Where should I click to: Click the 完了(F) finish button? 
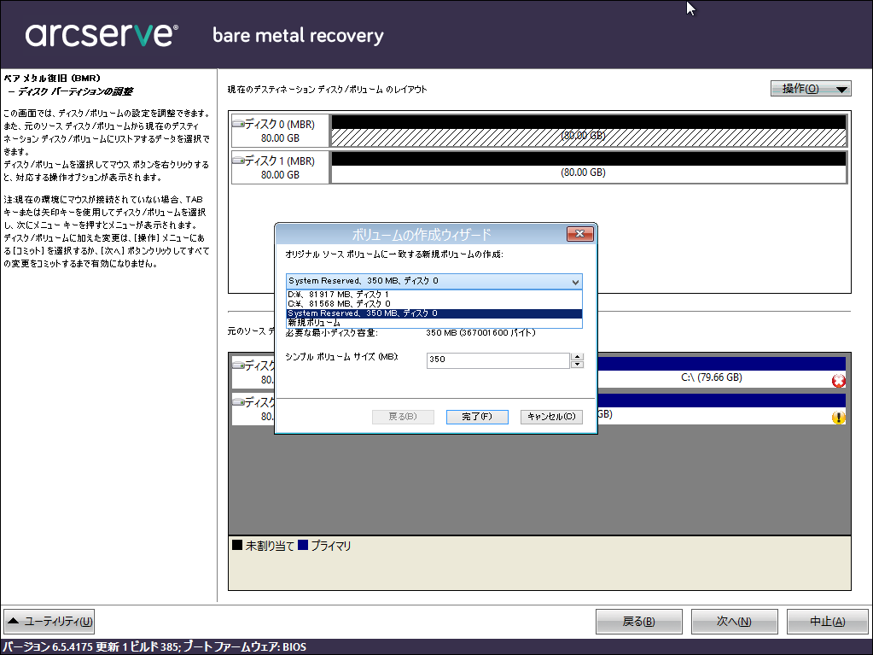click(x=477, y=417)
